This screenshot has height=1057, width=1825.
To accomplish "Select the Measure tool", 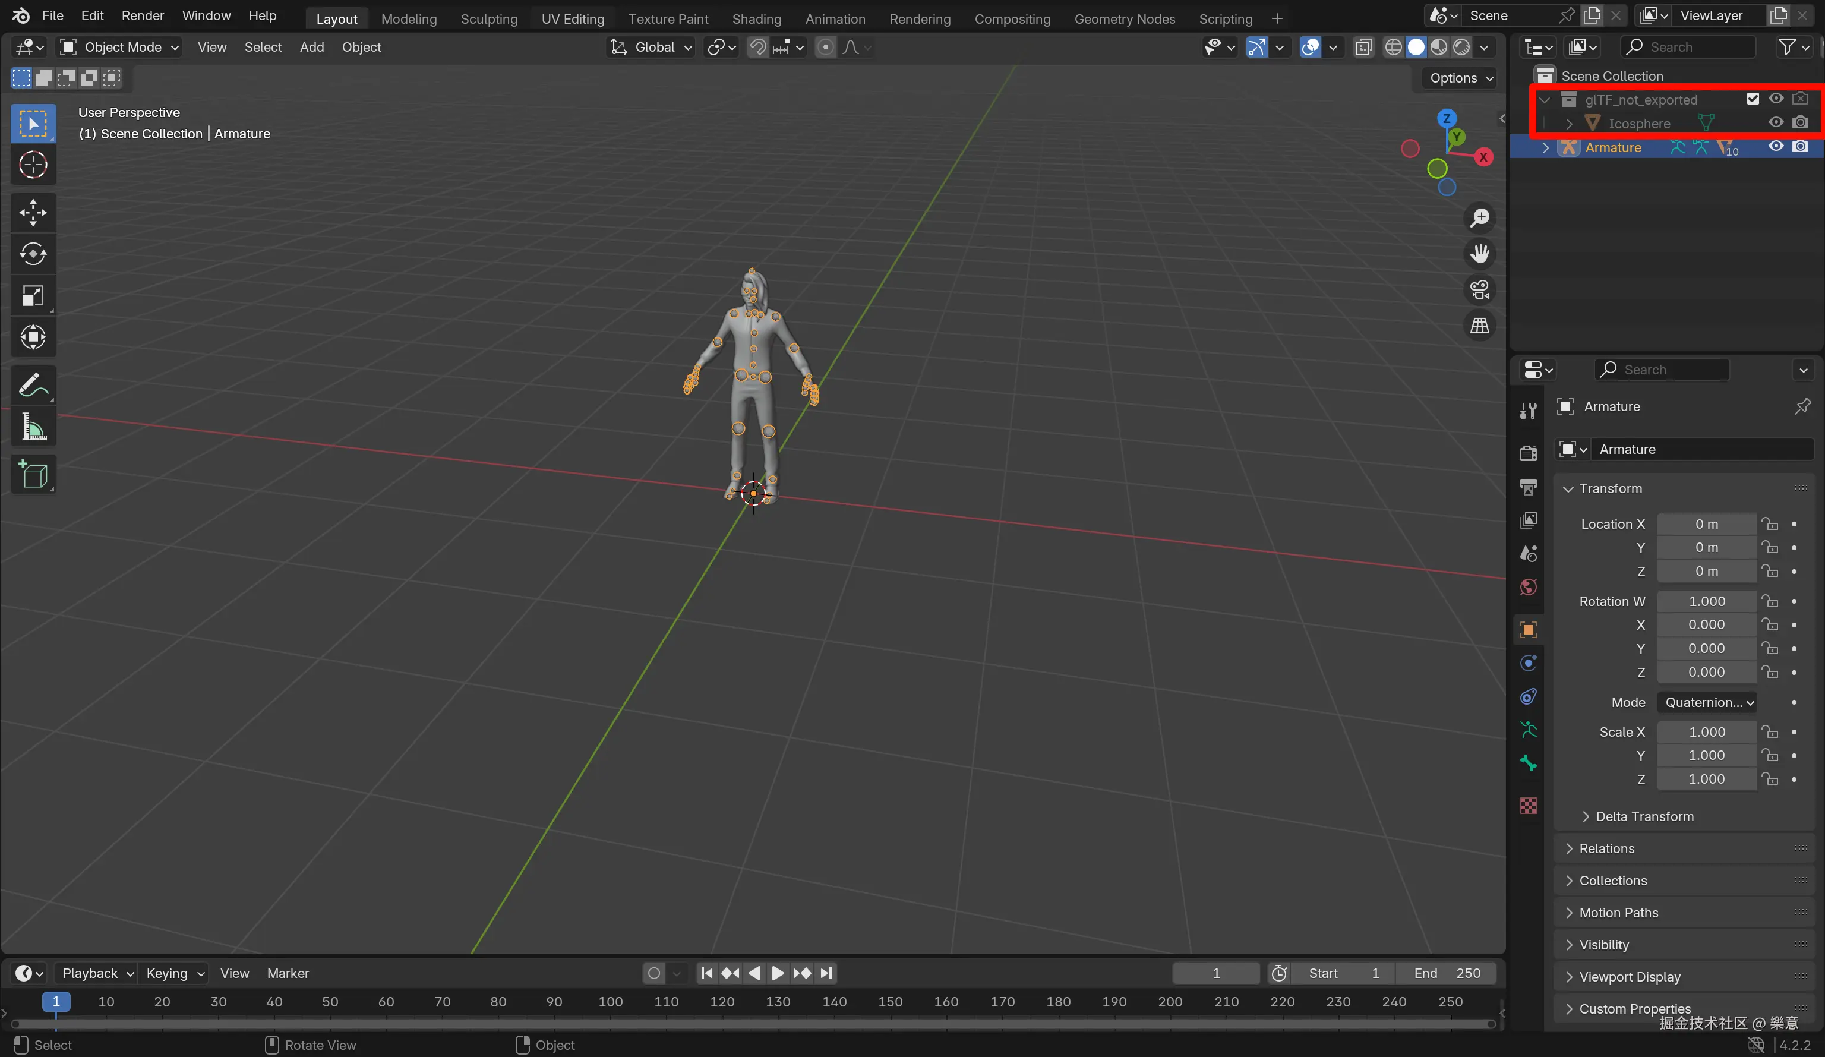I will 33,427.
